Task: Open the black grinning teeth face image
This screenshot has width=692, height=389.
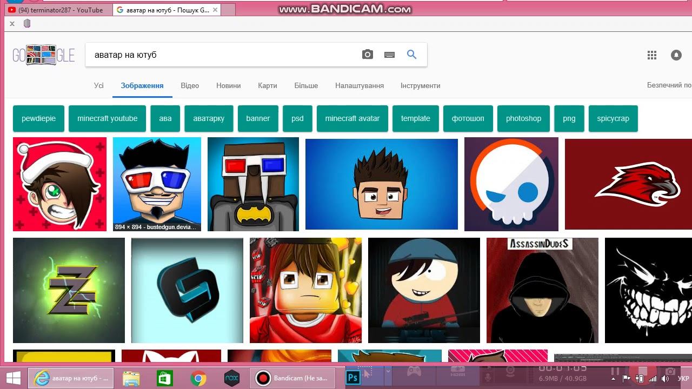Action: coord(648,290)
